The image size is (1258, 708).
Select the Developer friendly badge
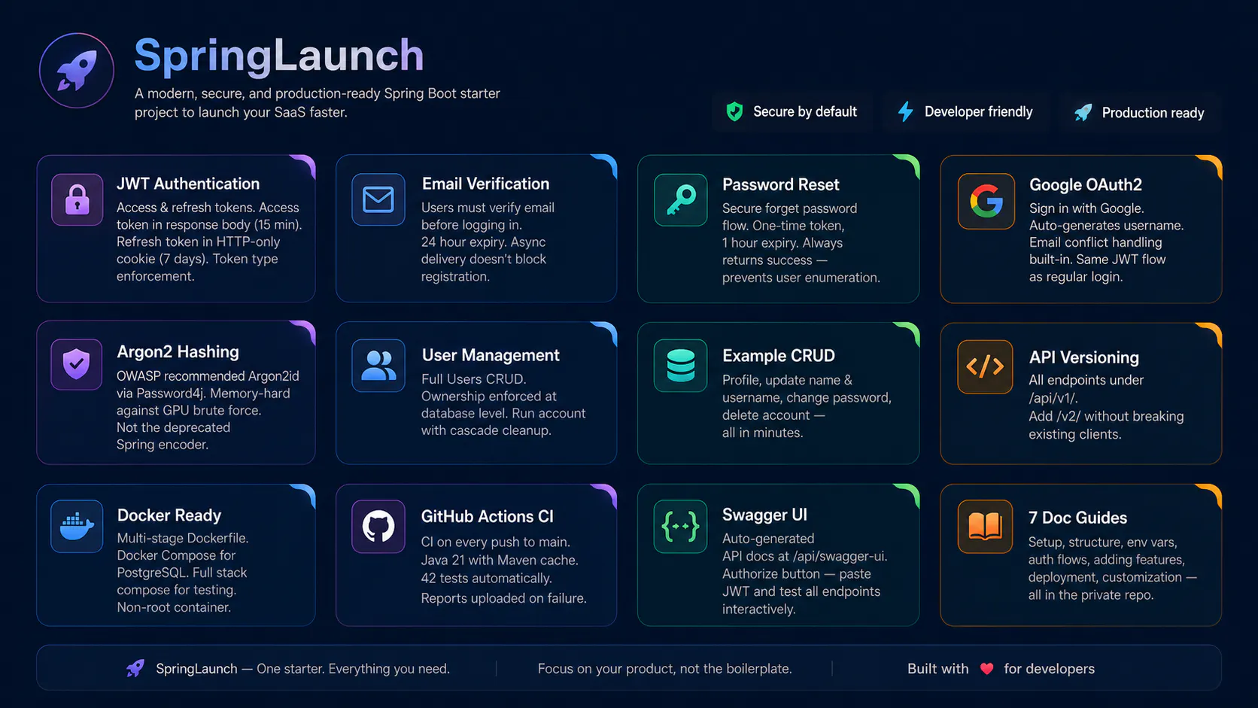click(966, 112)
